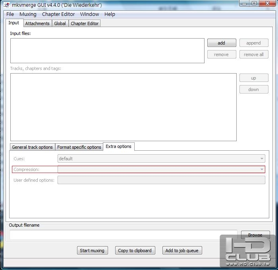Switch to the Attachments tab

click(x=37, y=23)
